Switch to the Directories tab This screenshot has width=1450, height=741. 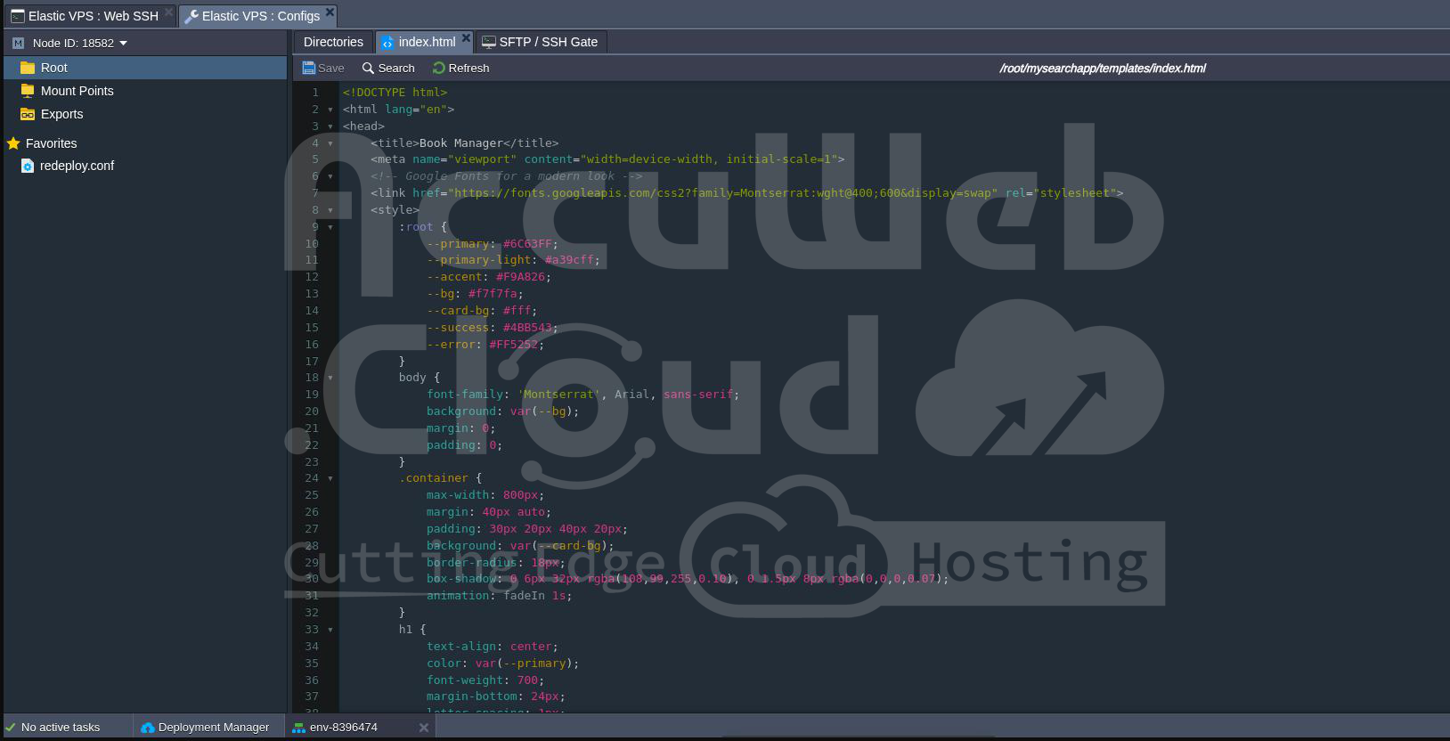click(x=333, y=42)
